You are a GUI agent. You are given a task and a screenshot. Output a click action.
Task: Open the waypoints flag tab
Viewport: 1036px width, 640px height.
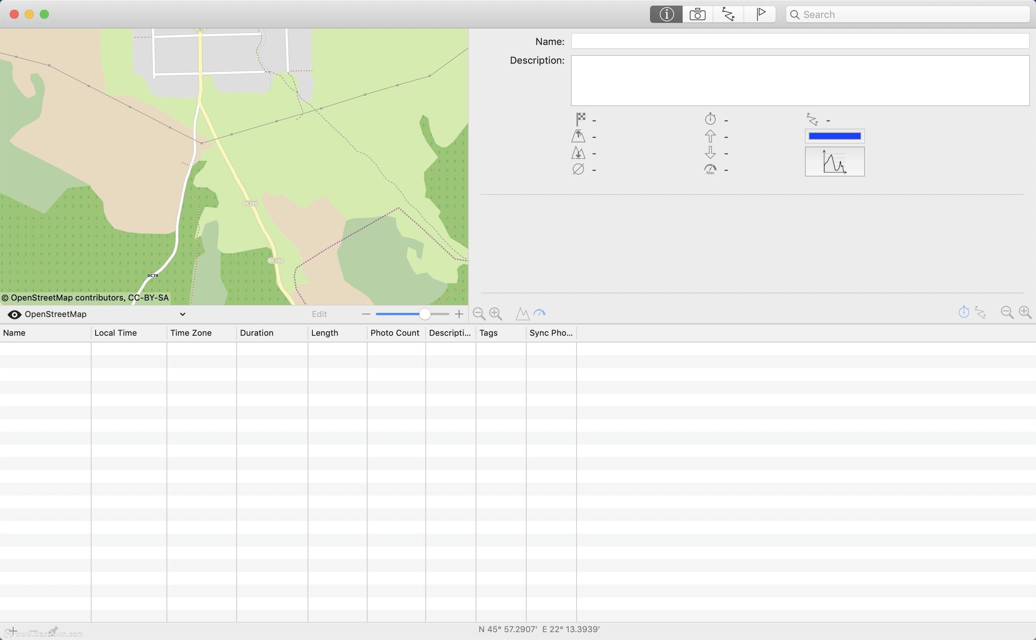point(760,14)
